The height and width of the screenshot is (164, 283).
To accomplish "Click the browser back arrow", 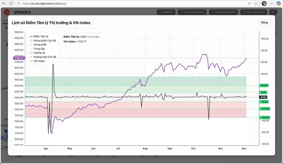I will click(x=4, y=3).
